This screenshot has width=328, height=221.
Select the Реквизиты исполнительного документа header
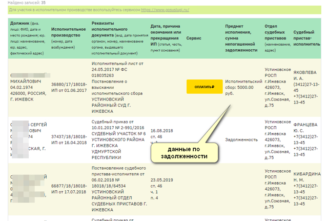pyautogui.click(x=117, y=36)
